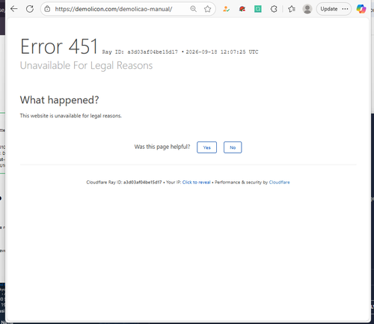
Task: Click the 'What happened?' heading
Action: tap(59, 100)
